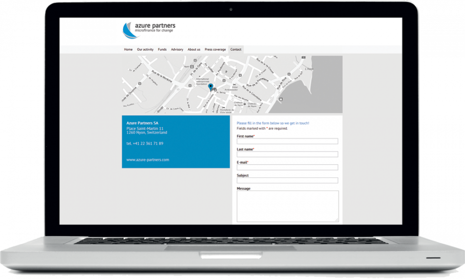Select Advisory in the navigation bar
465x279 pixels.
(177, 49)
